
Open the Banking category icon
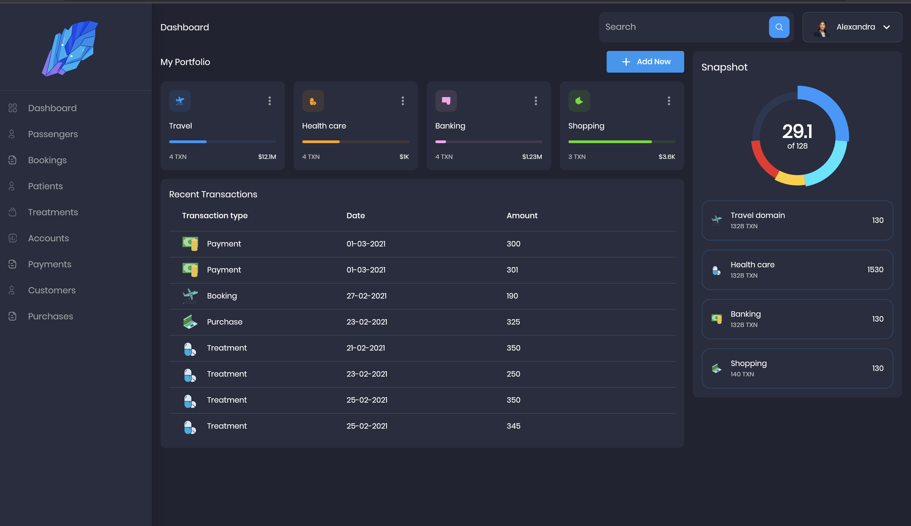point(446,101)
